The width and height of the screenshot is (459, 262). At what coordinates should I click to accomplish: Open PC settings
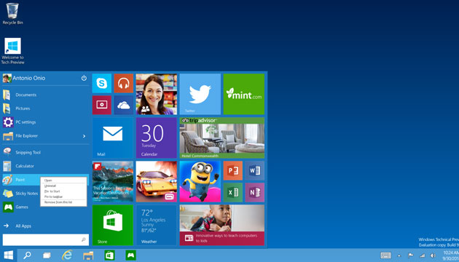tap(46, 122)
